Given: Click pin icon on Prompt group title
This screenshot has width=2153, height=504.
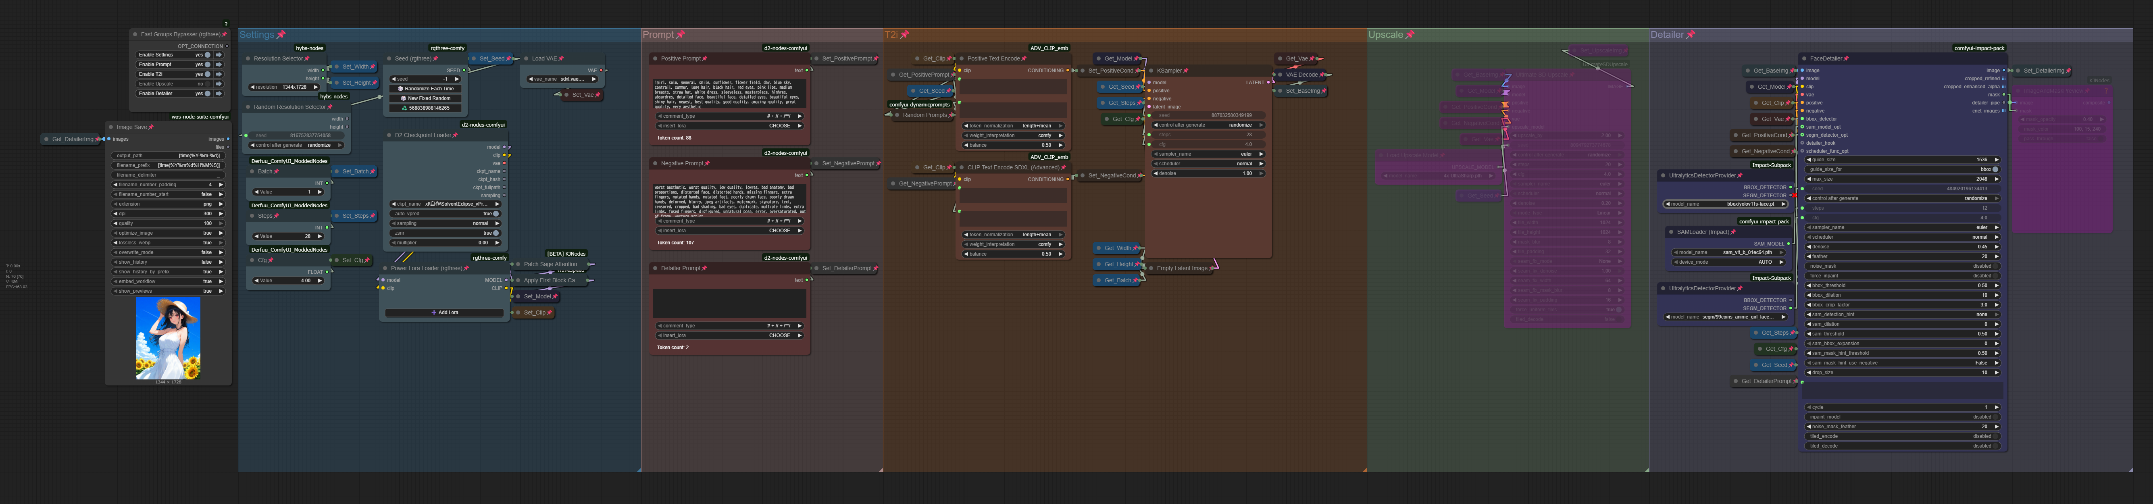Looking at the screenshot, I should [x=680, y=35].
